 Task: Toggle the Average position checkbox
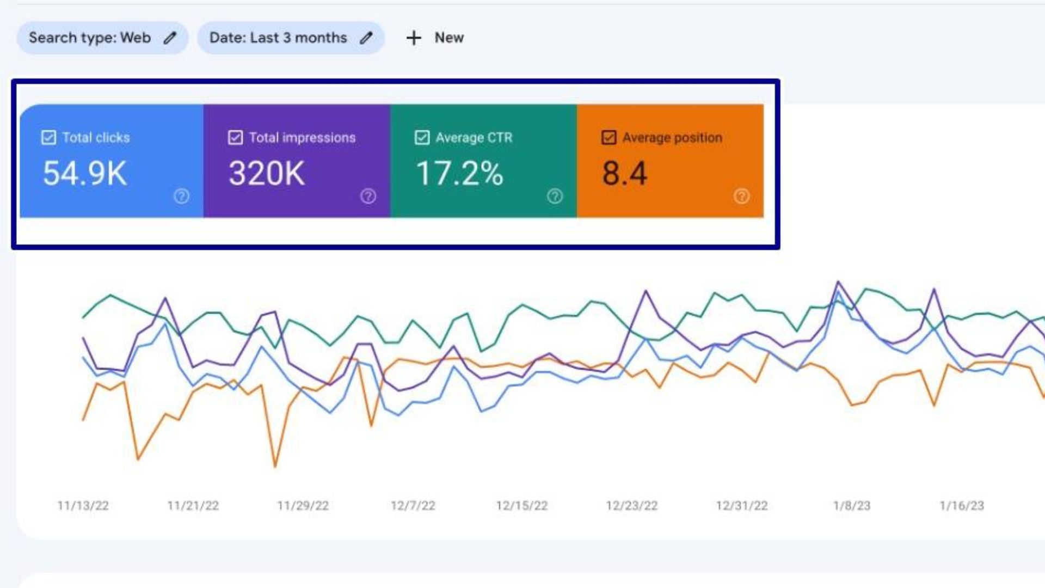pos(608,137)
